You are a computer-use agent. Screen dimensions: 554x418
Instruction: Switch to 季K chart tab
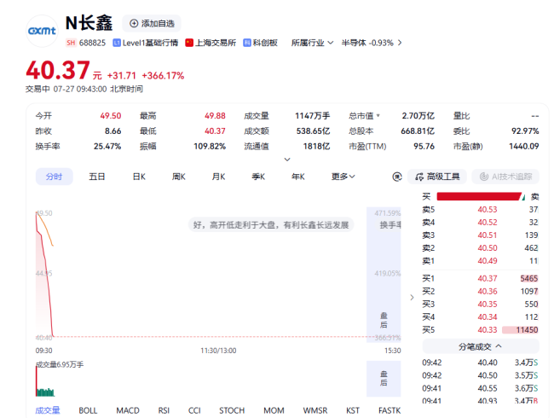click(x=258, y=177)
